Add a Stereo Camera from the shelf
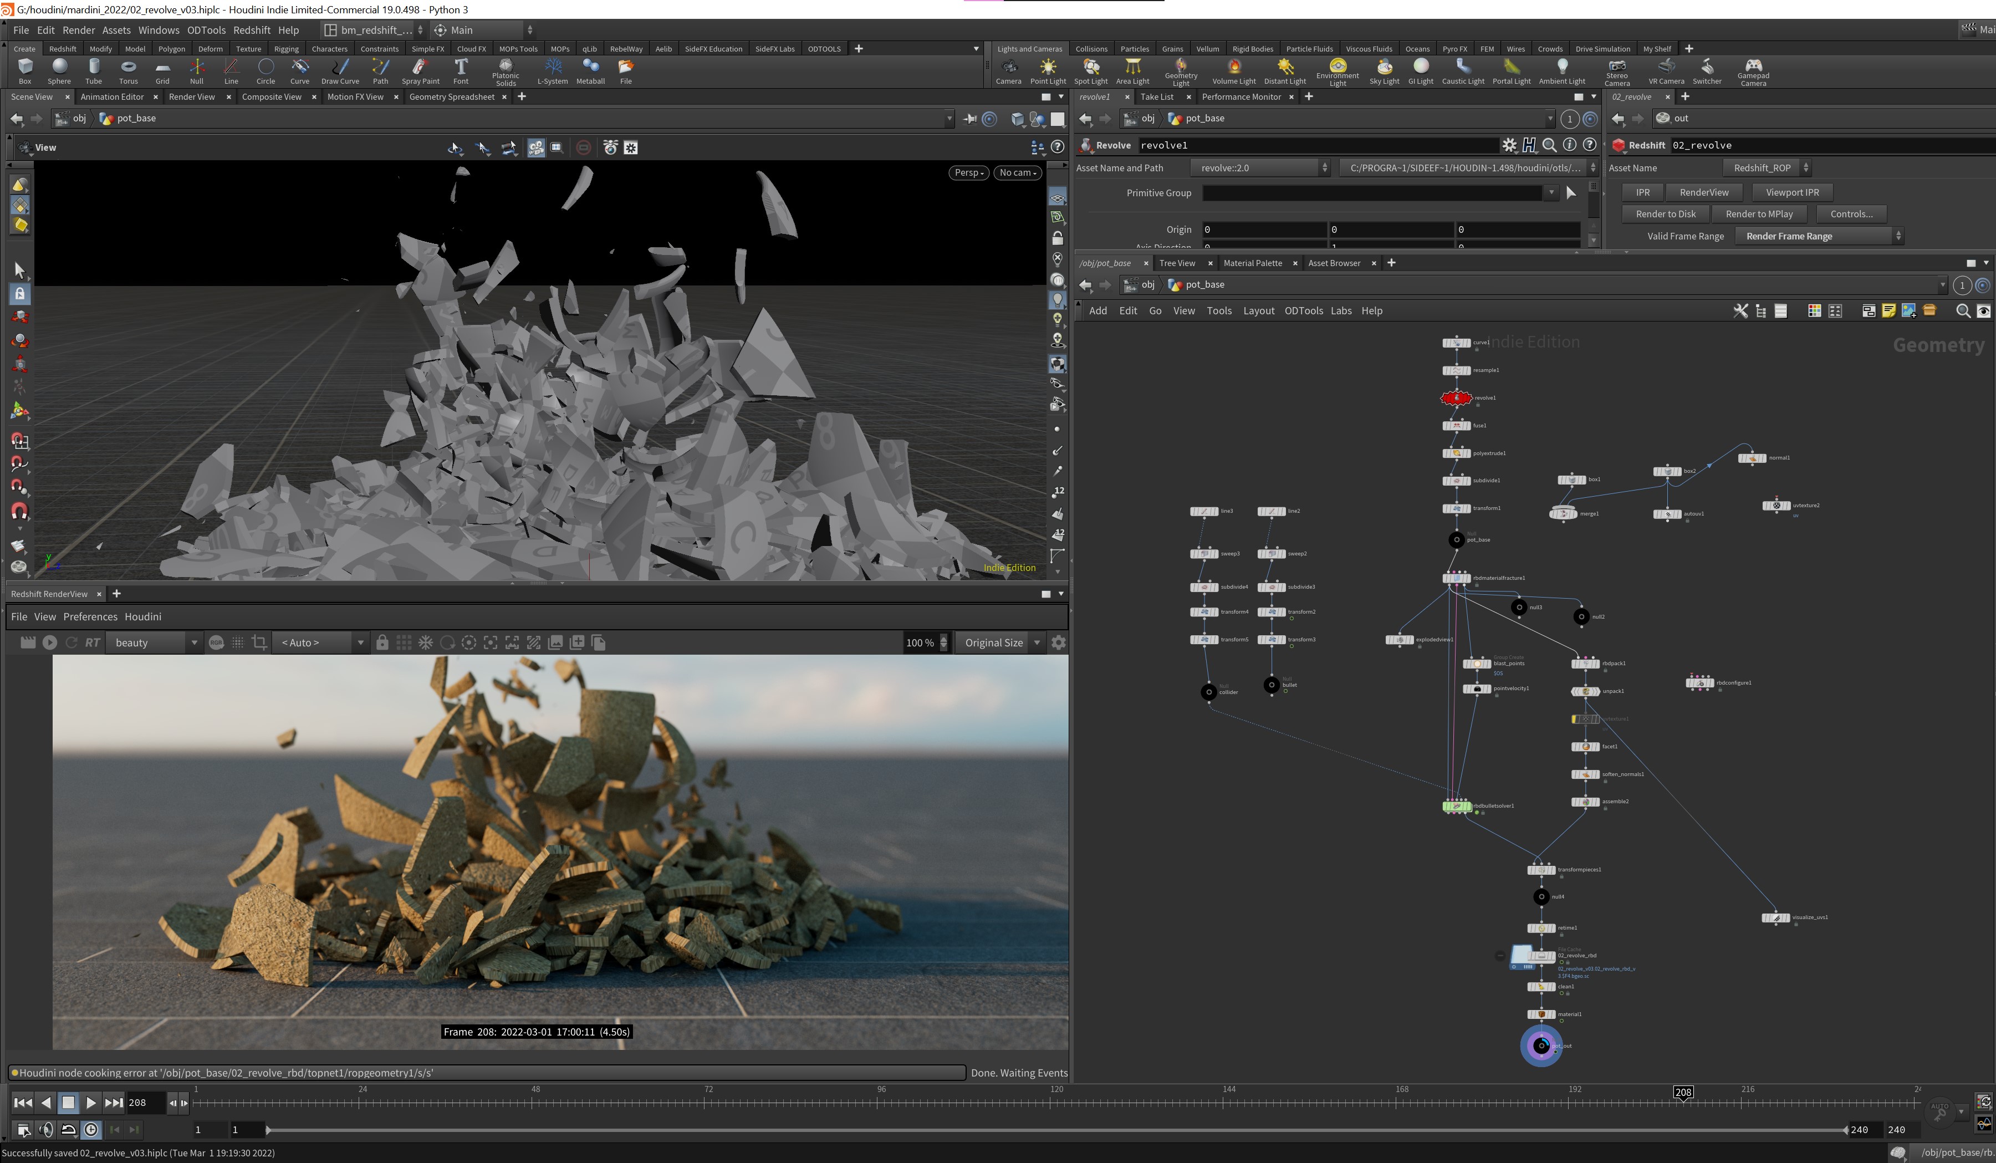 point(1617,72)
